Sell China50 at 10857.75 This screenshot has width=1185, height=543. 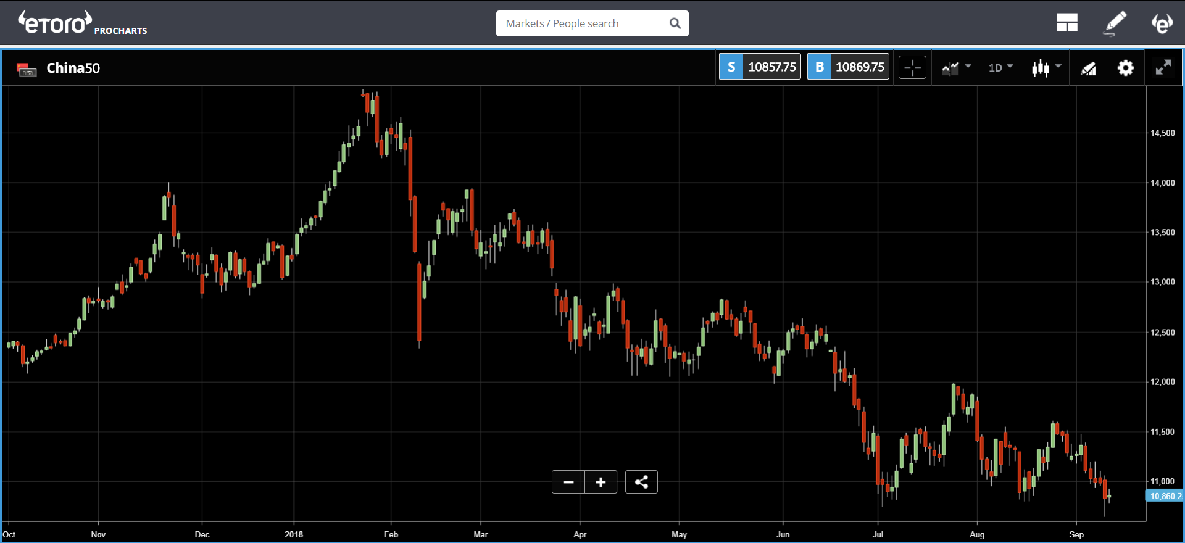coord(760,67)
